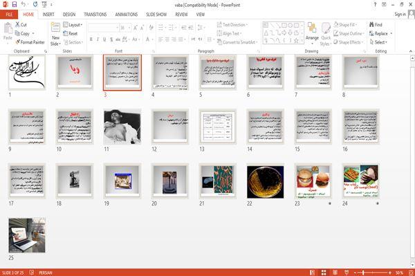The width and height of the screenshot is (415, 276).
Task: Click the New Slide icon
Action: point(55,28)
